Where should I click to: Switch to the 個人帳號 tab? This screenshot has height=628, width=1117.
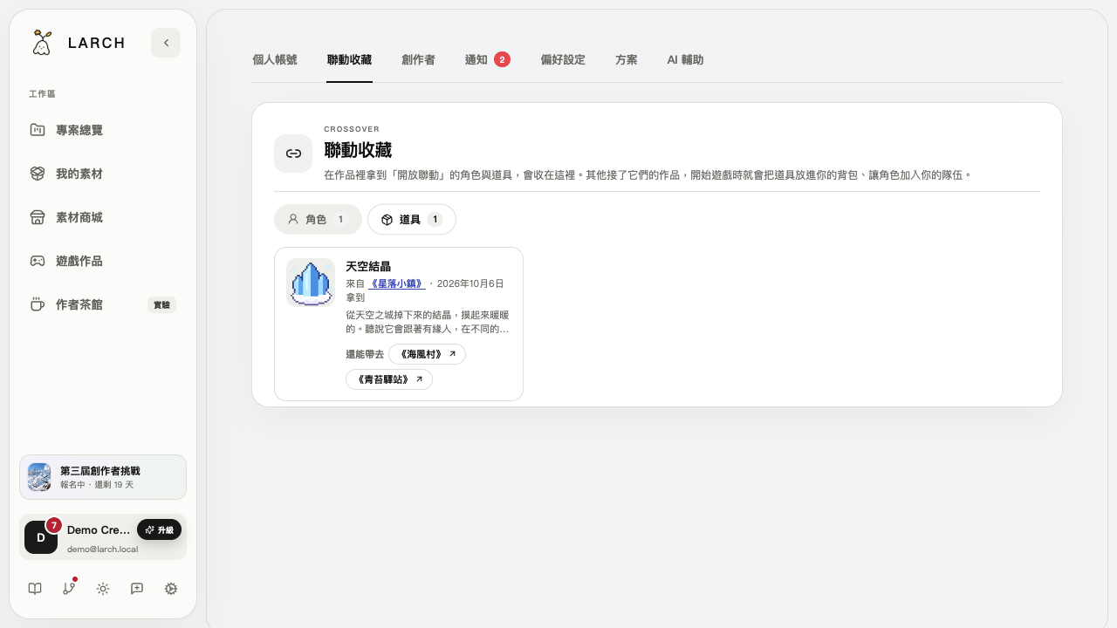[274, 60]
